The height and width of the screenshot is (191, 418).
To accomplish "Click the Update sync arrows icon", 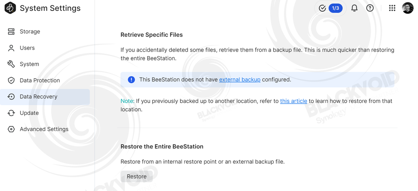I will [x=11, y=113].
